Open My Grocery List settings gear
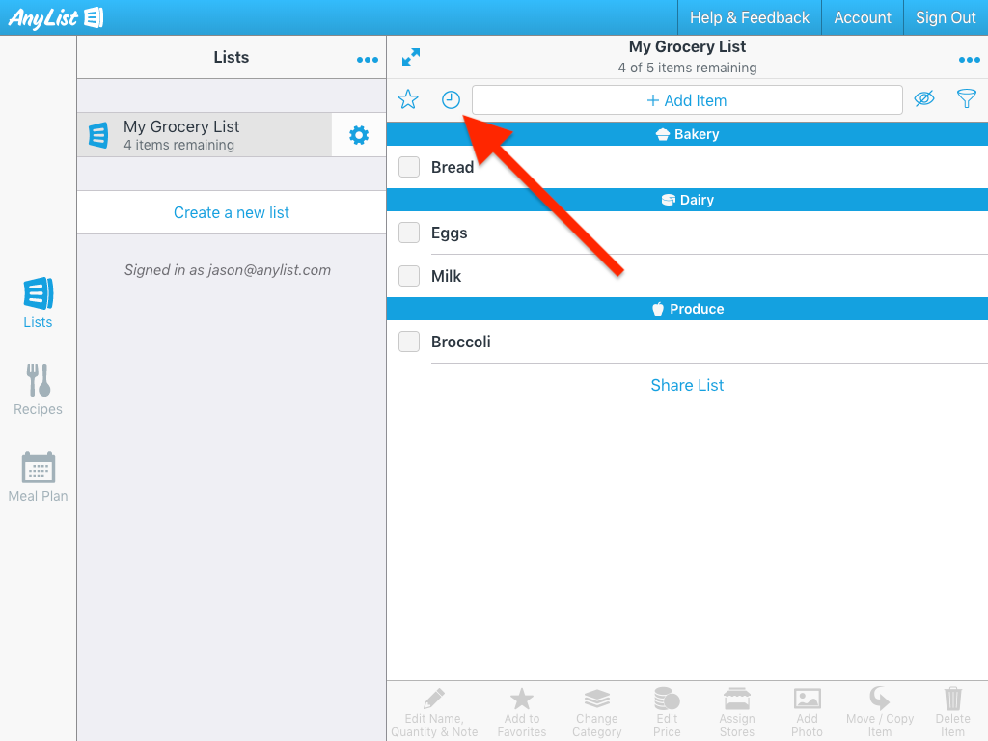988x741 pixels. click(359, 135)
